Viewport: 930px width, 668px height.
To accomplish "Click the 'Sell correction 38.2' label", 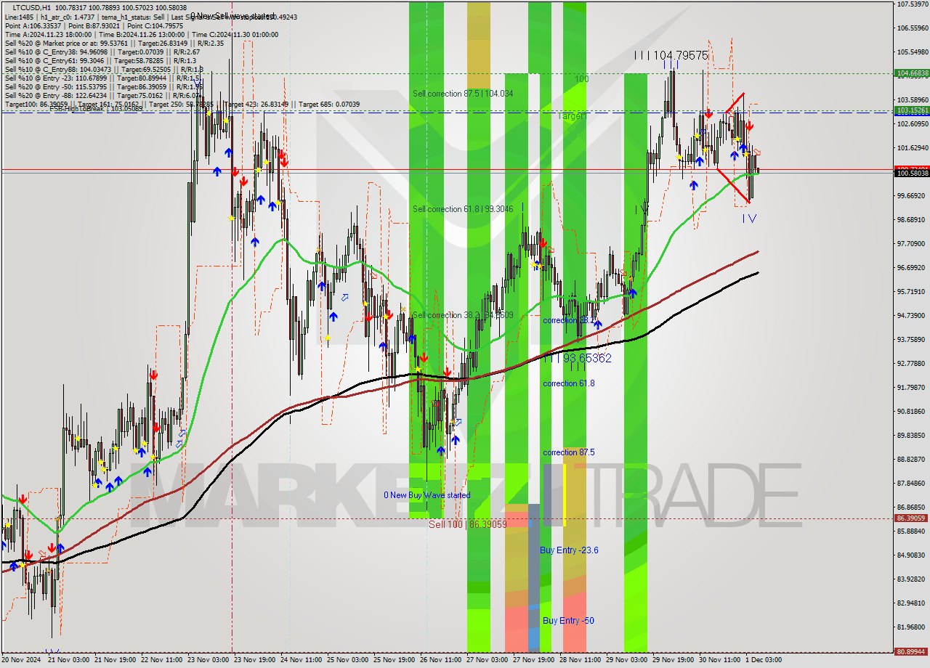I will click(463, 315).
